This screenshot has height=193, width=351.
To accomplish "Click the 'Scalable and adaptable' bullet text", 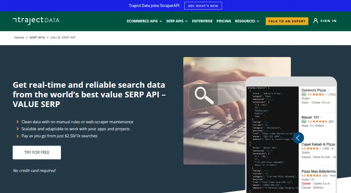I will 75,129.
